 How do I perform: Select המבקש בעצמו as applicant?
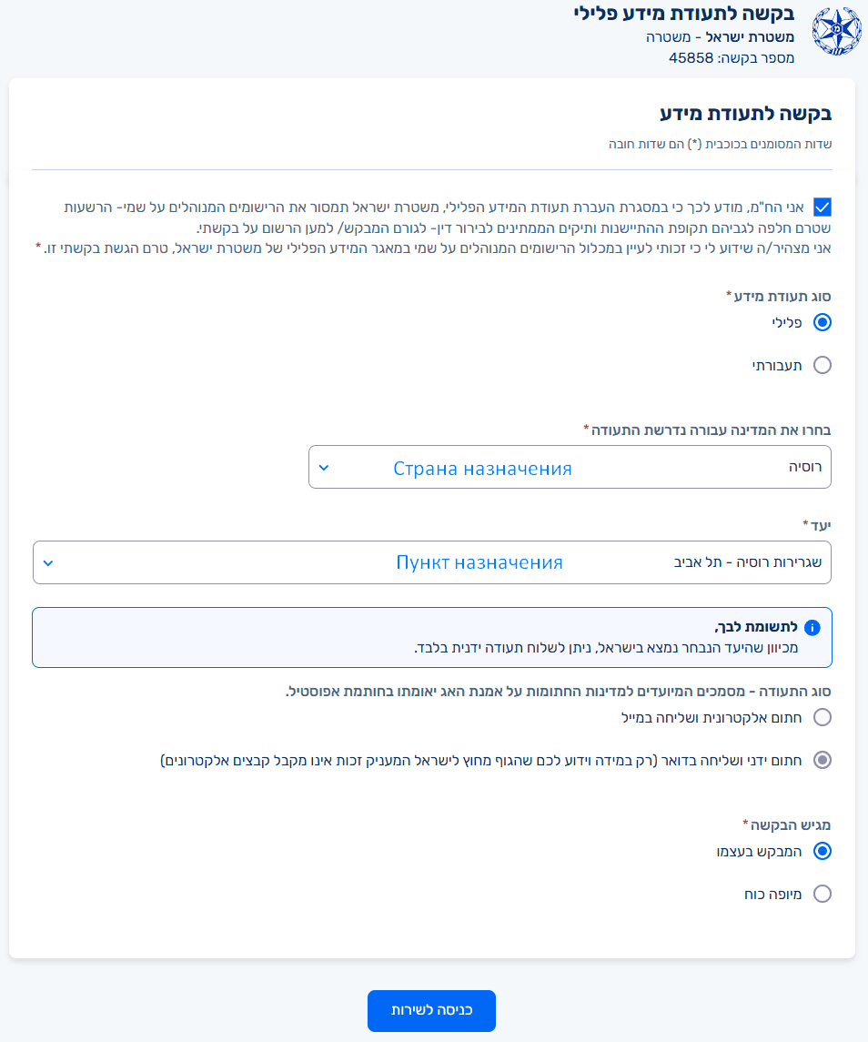823,852
